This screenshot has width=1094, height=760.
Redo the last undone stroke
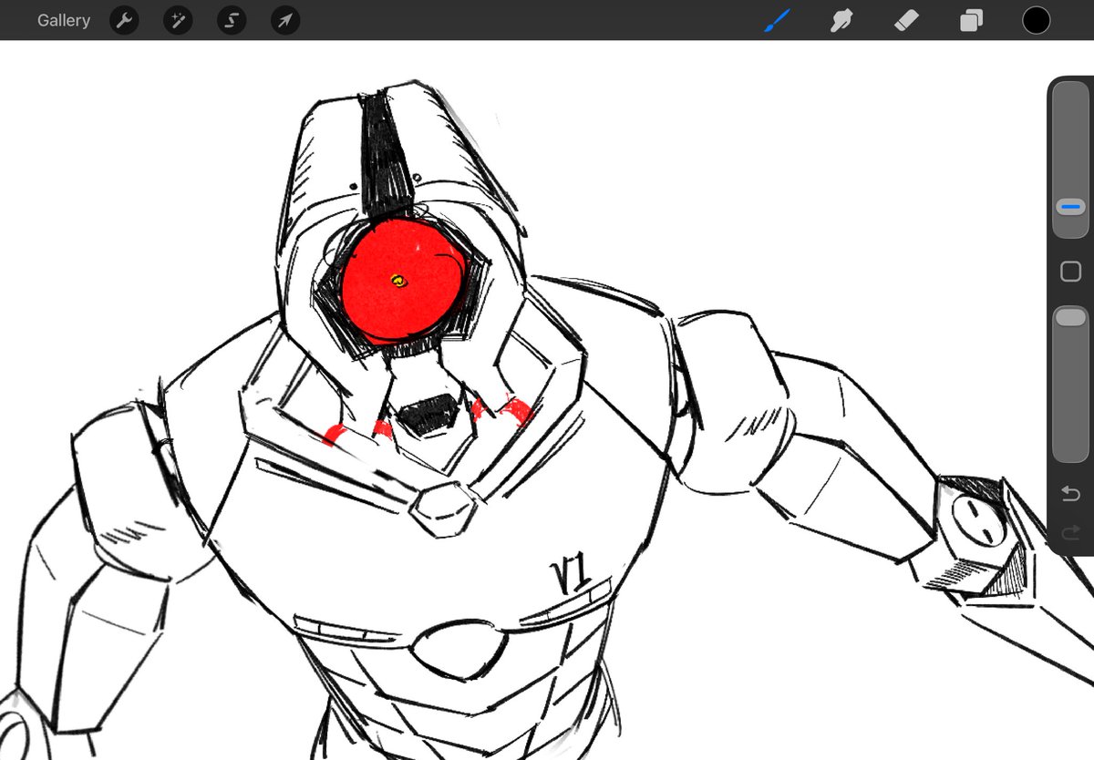1070,532
